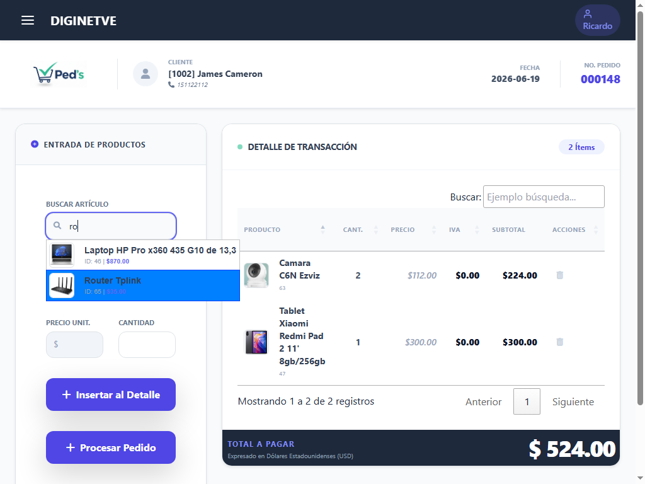Click the Procesar Pedido button
645x484 pixels.
[x=111, y=447]
